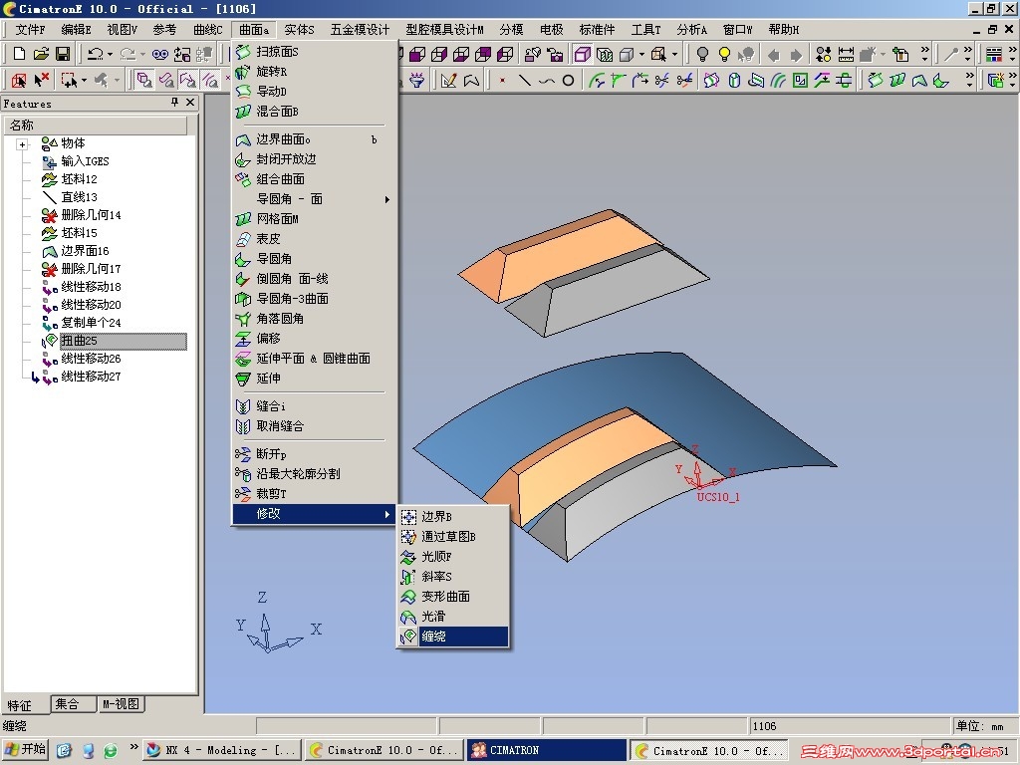The width and height of the screenshot is (1020, 765).
Task: Toggle the hidden-line cube display mode
Action: [x=605, y=54]
